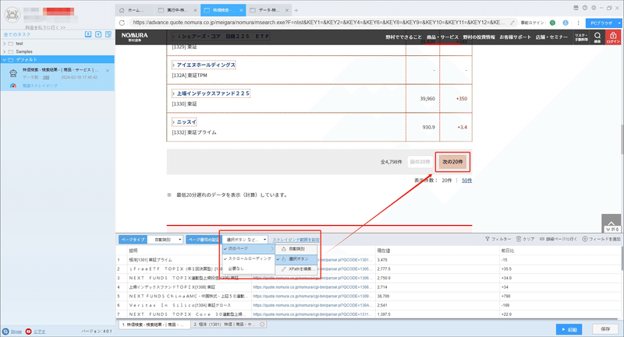Screen dimensions: 624x337
Task: Switch to ホーム tab
Action: tap(136, 10)
